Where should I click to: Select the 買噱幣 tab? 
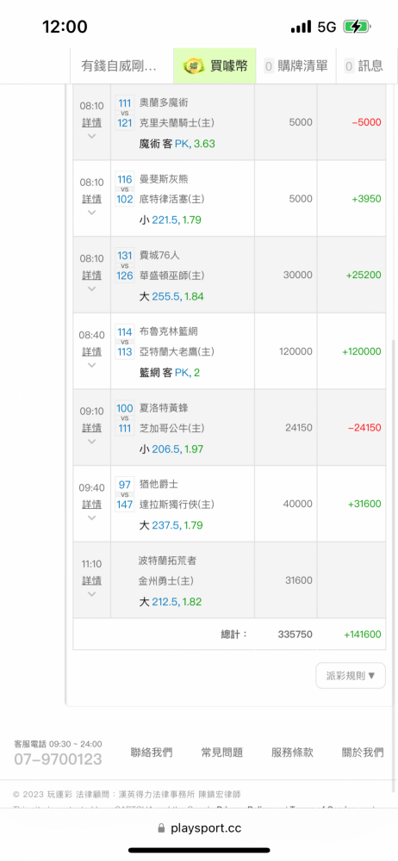[x=215, y=66]
